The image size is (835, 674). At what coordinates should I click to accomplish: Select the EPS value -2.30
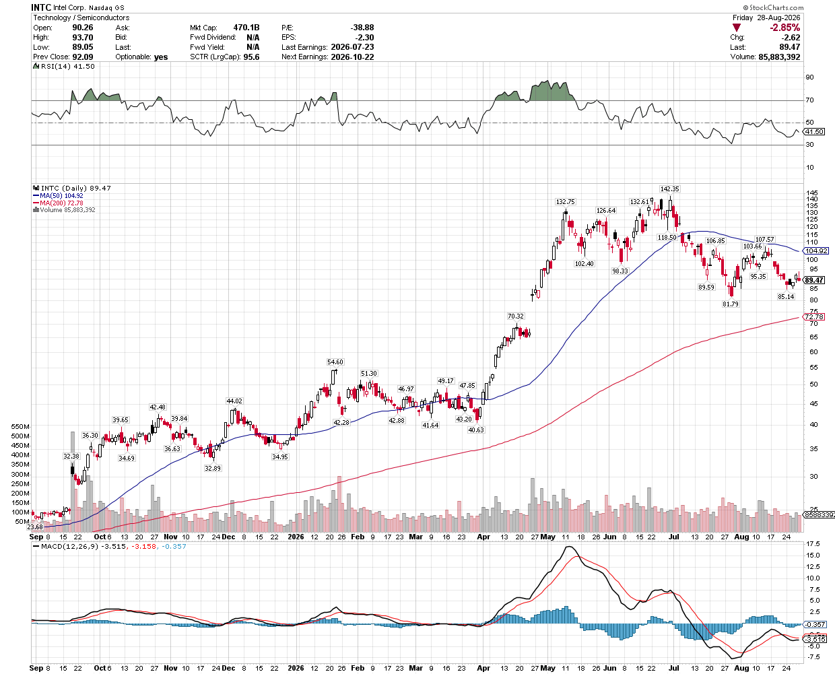pos(365,38)
